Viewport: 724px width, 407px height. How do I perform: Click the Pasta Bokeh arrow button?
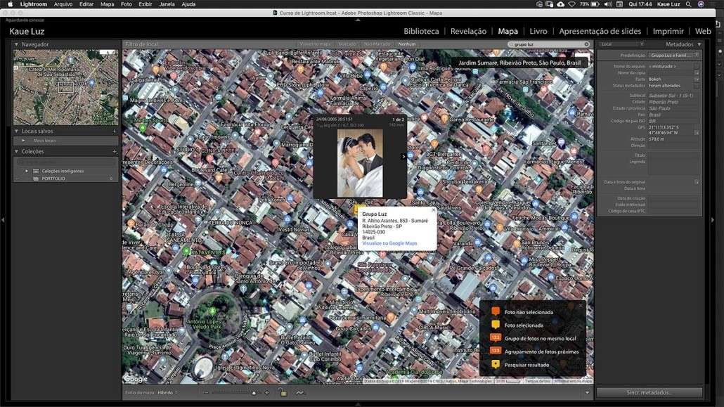(697, 79)
